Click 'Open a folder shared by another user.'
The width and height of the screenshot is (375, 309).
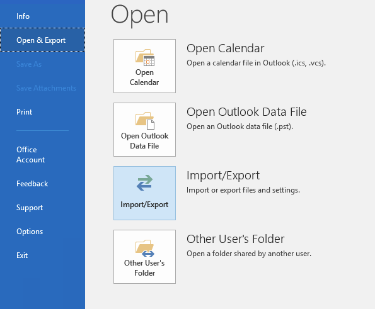pyautogui.click(x=249, y=254)
